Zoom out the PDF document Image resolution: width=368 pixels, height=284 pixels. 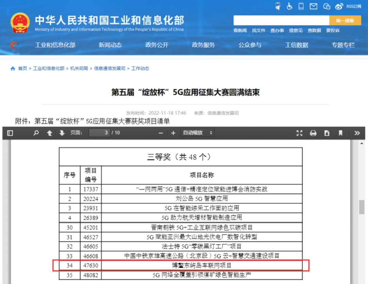[x=161, y=133]
